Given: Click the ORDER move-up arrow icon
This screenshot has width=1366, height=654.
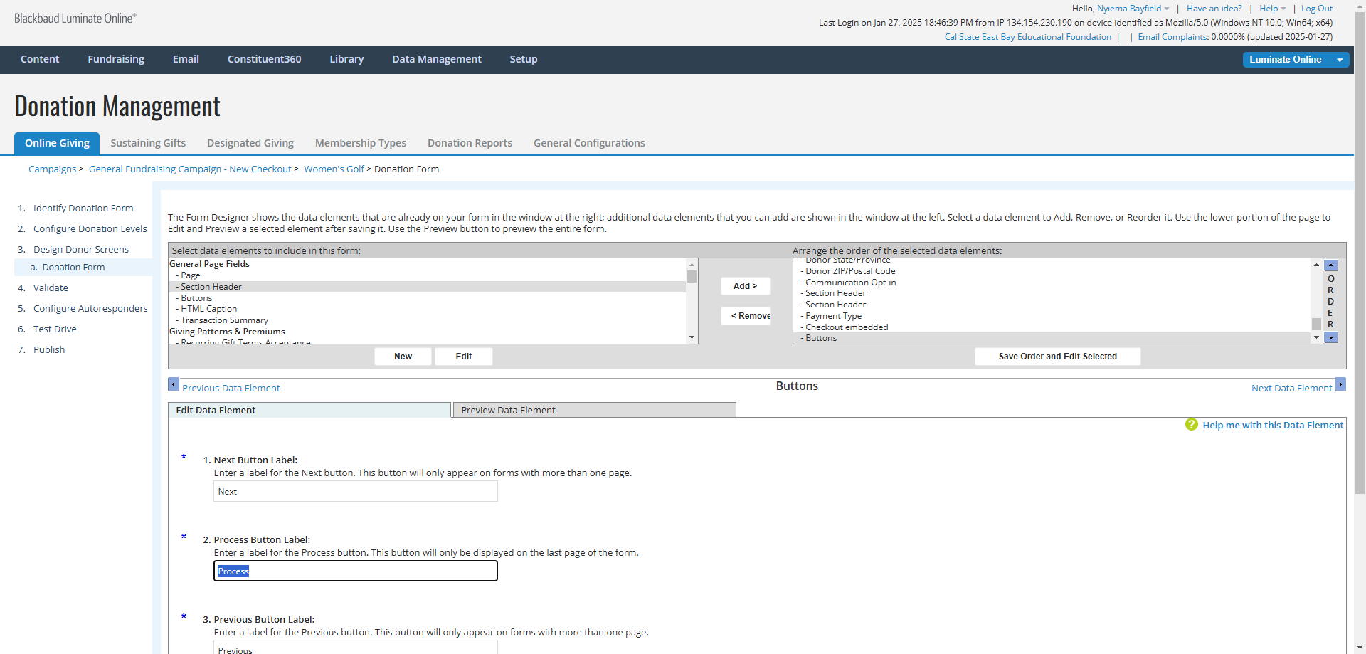Looking at the screenshot, I should (x=1331, y=265).
